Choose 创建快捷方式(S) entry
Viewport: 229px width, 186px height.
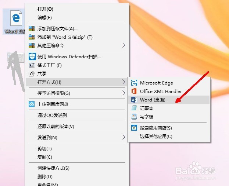[77, 168]
